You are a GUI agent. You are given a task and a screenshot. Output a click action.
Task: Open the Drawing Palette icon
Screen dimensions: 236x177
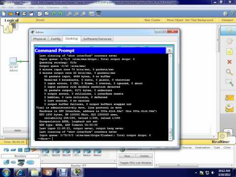(91, 14)
